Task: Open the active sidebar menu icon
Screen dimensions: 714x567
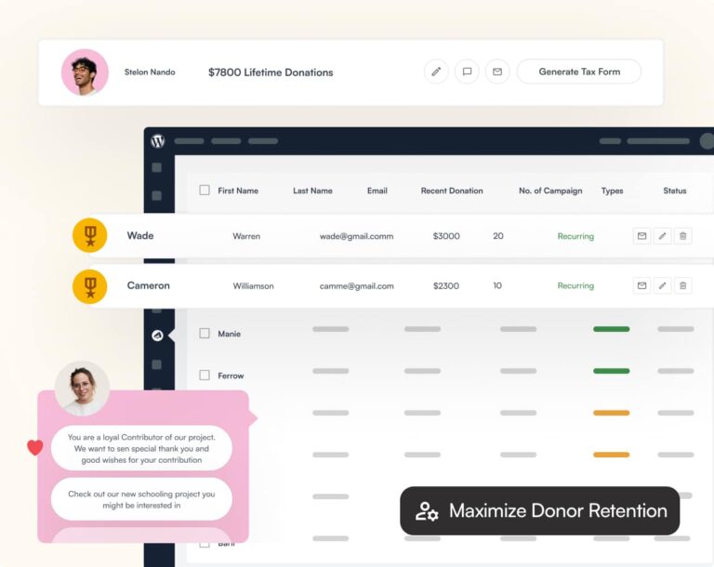Action: (x=156, y=336)
